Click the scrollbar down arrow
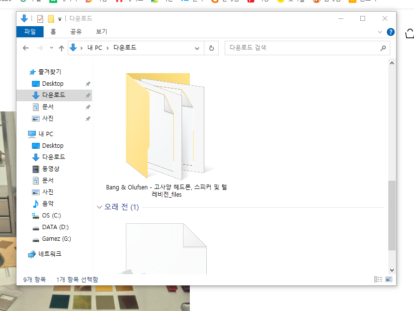This screenshot has width=414, height=311. click(x=392, y=270)
